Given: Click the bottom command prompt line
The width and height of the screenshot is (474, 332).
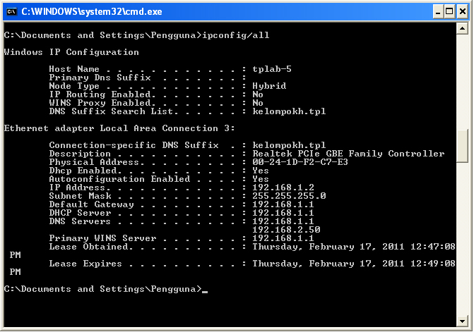Looking at the screenshot, I should pos(106,289).
